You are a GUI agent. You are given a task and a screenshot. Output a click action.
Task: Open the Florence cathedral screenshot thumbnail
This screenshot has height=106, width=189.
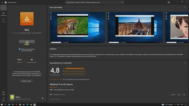coord(135,27)
